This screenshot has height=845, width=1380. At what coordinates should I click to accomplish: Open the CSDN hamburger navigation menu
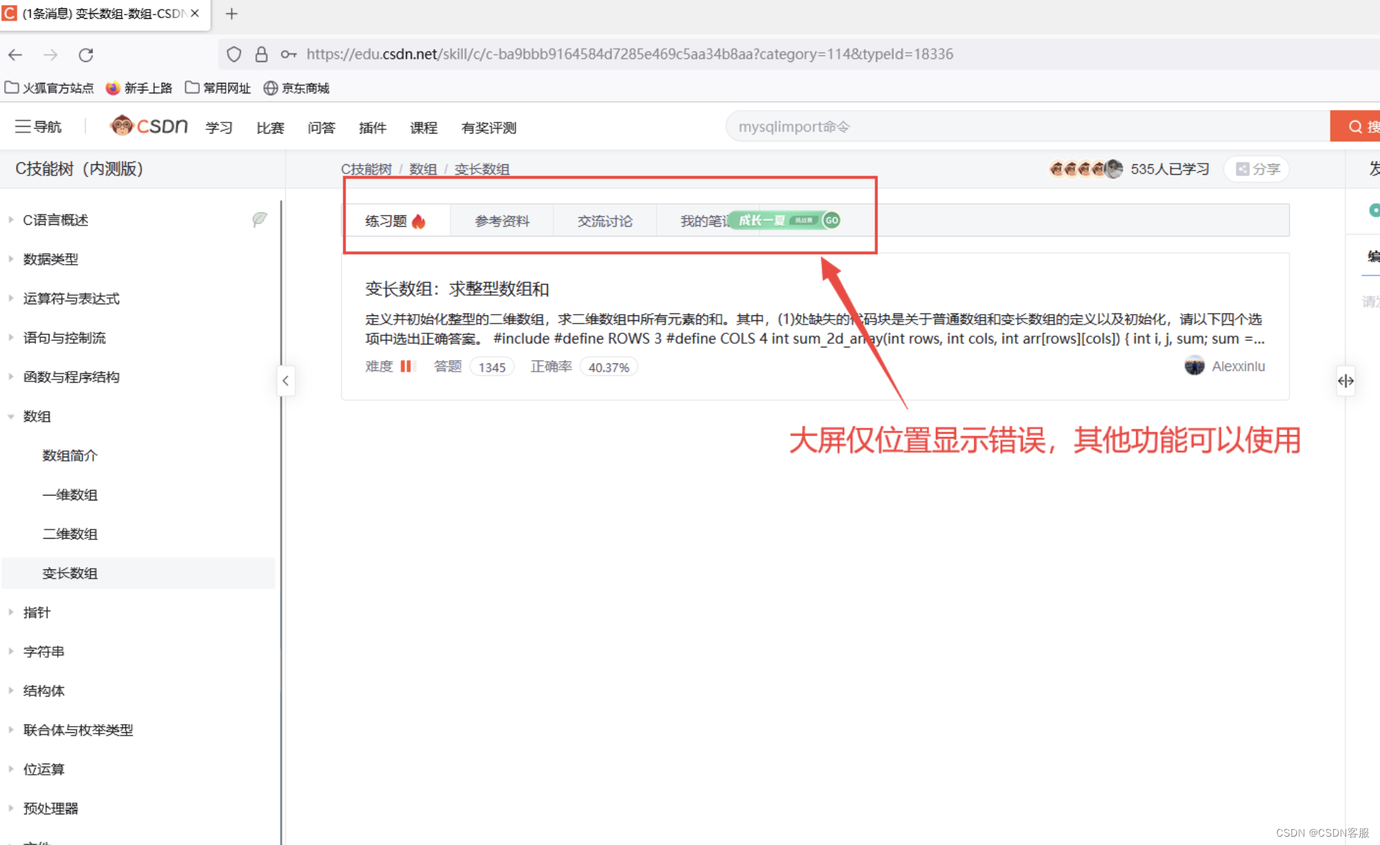24,127
